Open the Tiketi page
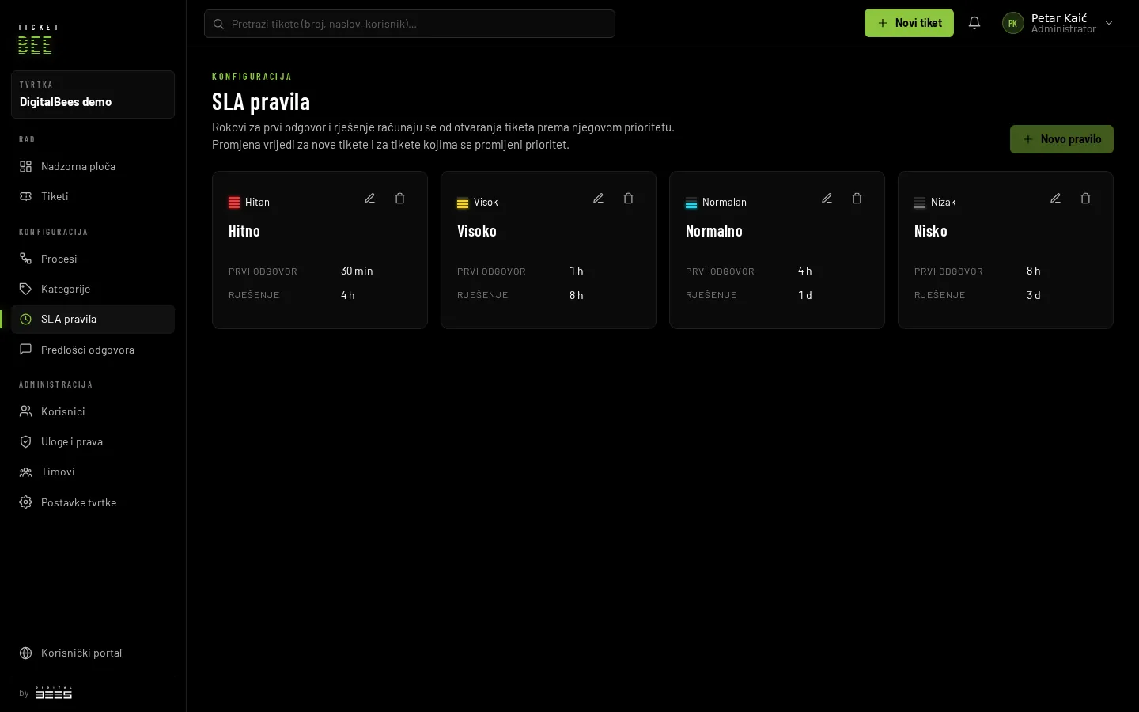 [x=93, y=196]
